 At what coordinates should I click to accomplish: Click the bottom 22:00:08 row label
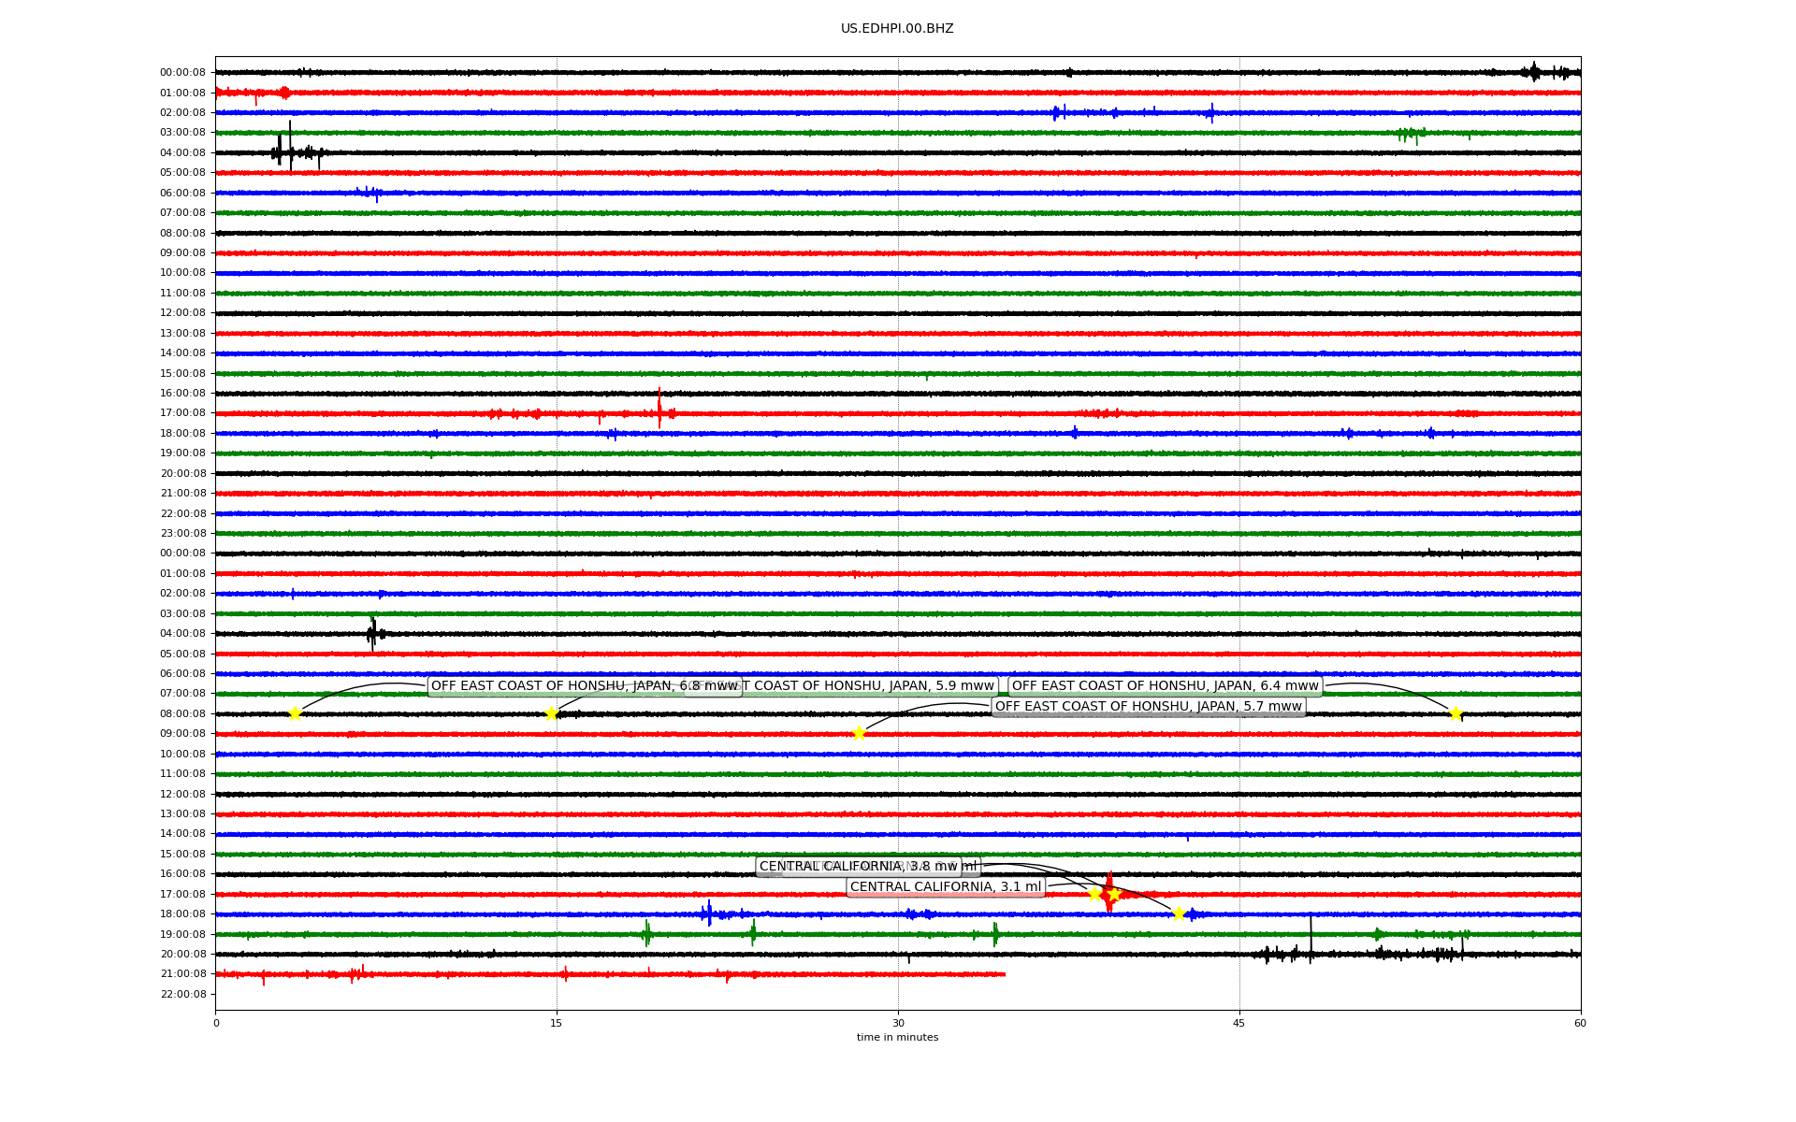tap(183, 994)
